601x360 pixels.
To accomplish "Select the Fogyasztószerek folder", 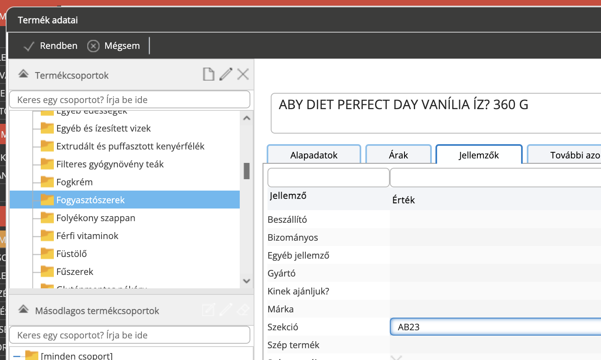I will pos(91,200).
